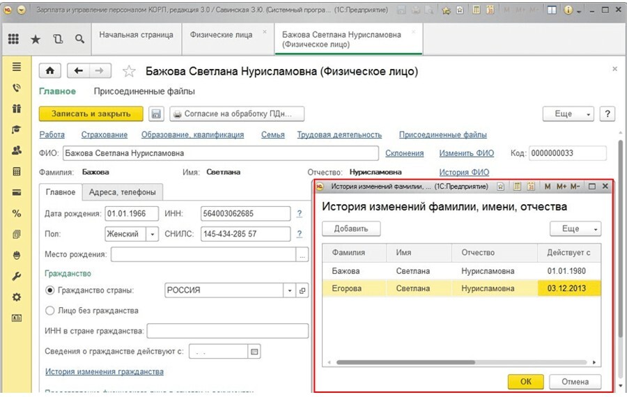The height and width of the screenshot is (397, 627).
Task: Open favorites star in navigation panel
Action: coord(36,39)
